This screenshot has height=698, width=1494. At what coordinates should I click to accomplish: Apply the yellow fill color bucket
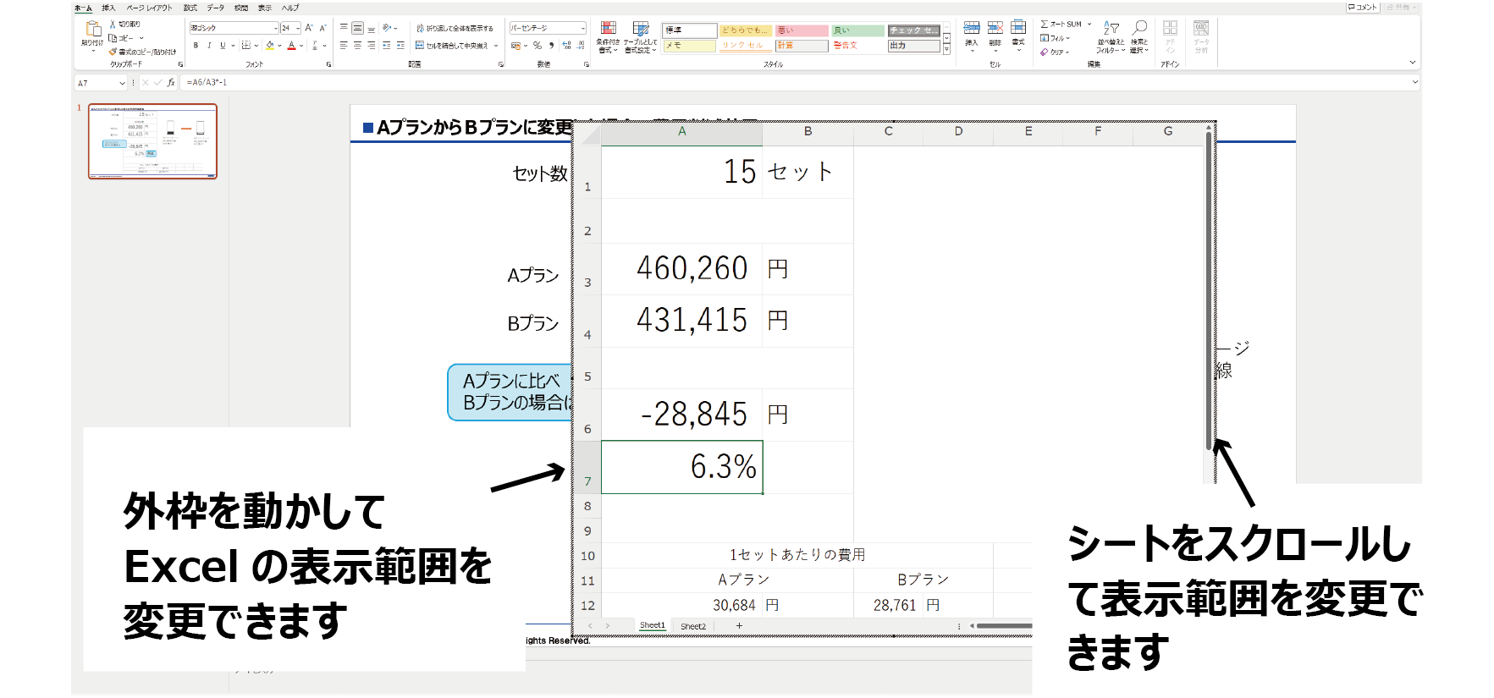[270, 46]
